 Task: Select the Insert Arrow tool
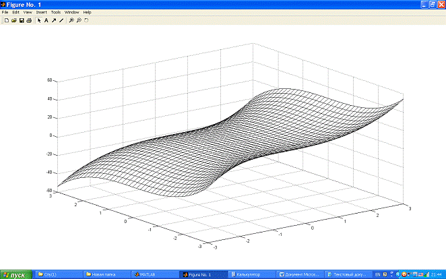(53, 20)
